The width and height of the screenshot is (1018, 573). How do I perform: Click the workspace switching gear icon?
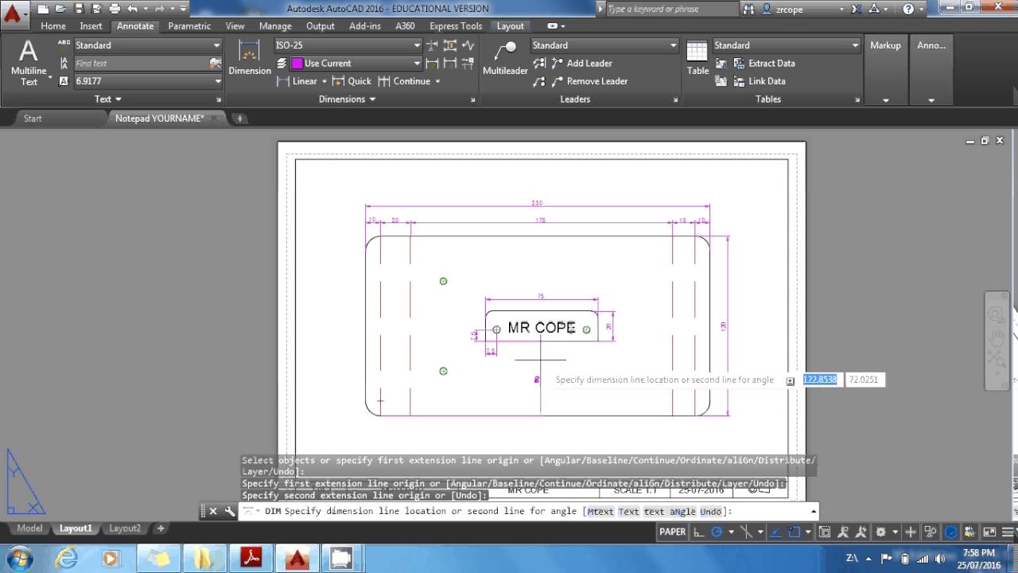click(880, 532)
